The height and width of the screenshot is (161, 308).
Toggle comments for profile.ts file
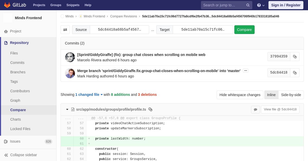(x=255, y=109)
